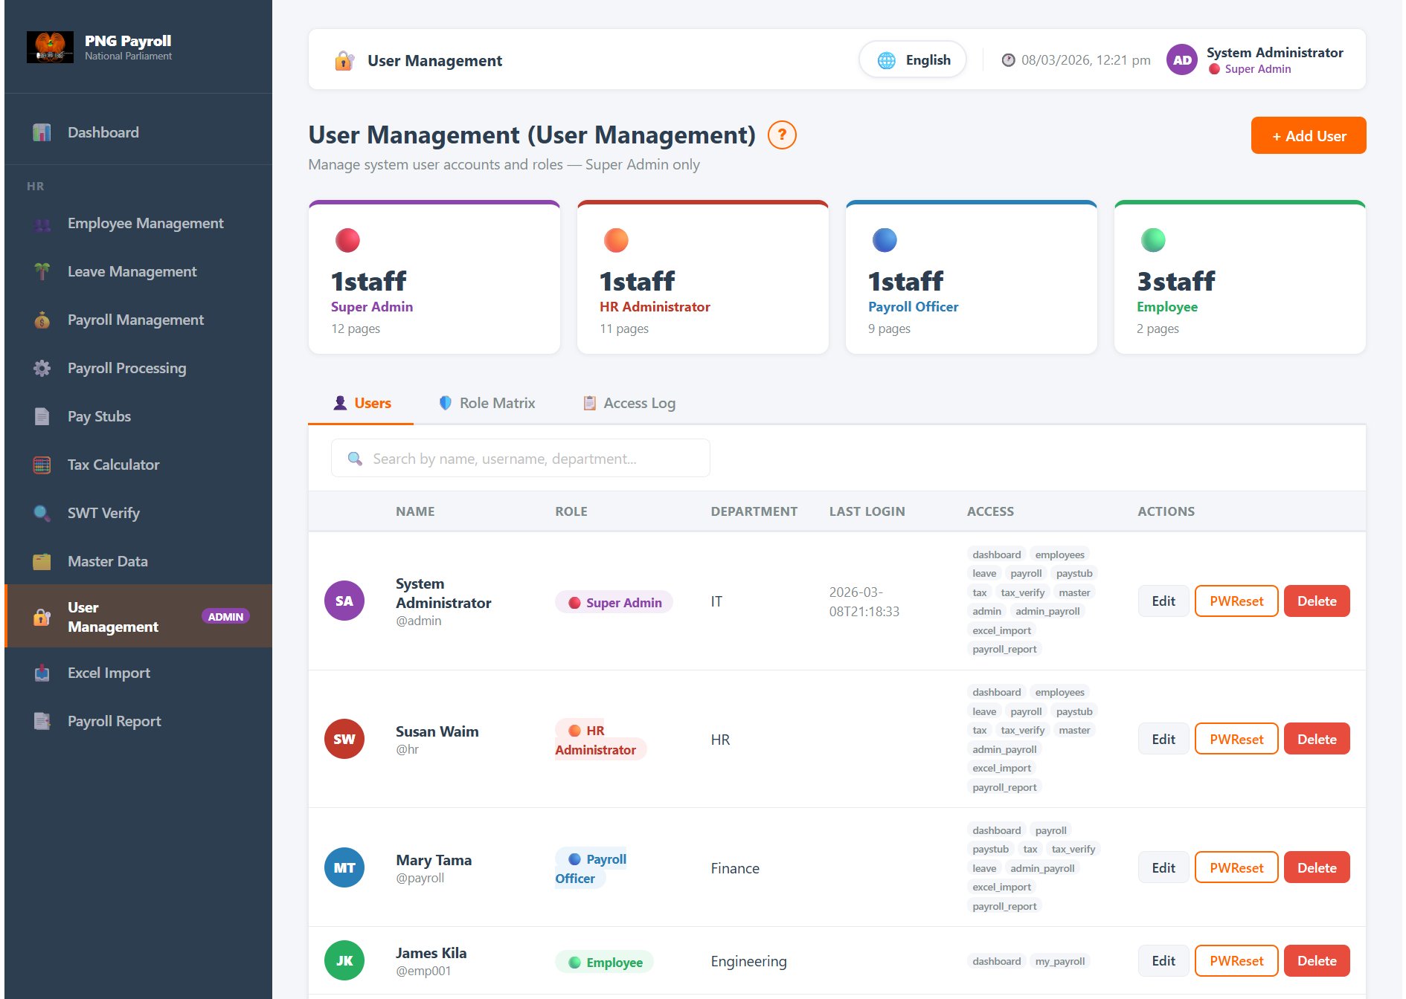Click the ADMIN badge in the sidebar

225,617
